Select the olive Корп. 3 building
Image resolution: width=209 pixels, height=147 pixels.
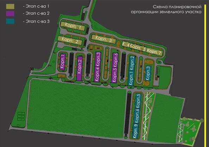click(x=103, y=39)
